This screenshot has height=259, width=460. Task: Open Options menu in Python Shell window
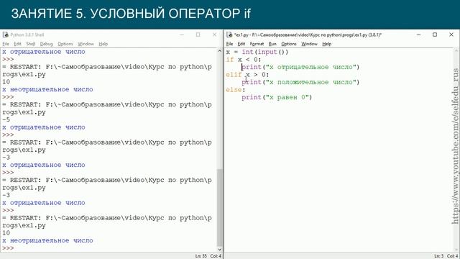coord(65,44)
